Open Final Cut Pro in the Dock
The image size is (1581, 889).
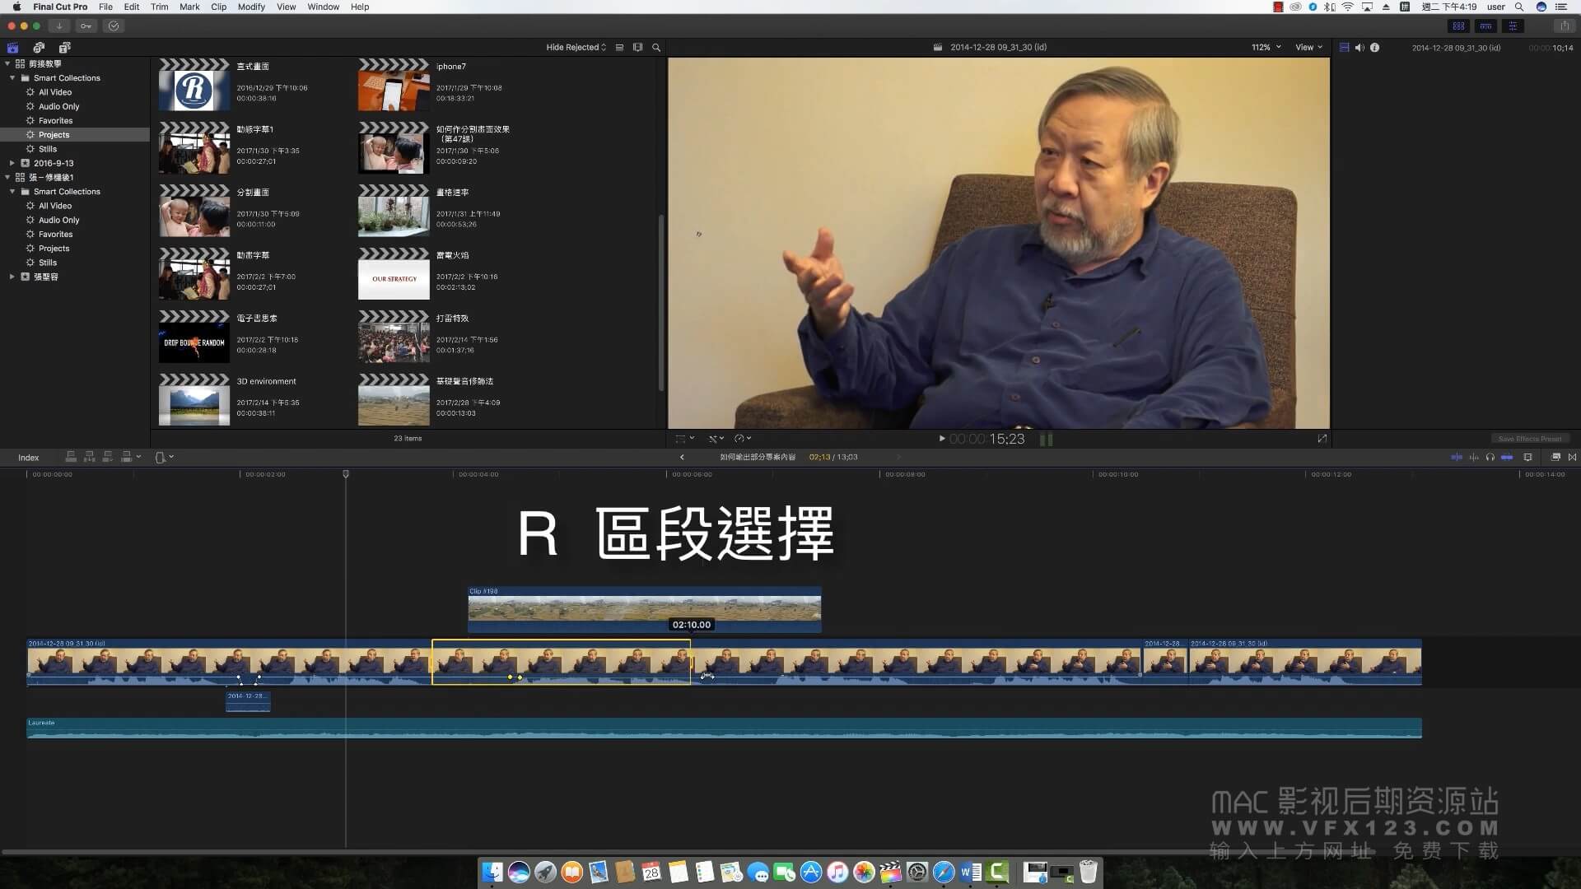tap(890, 872)
